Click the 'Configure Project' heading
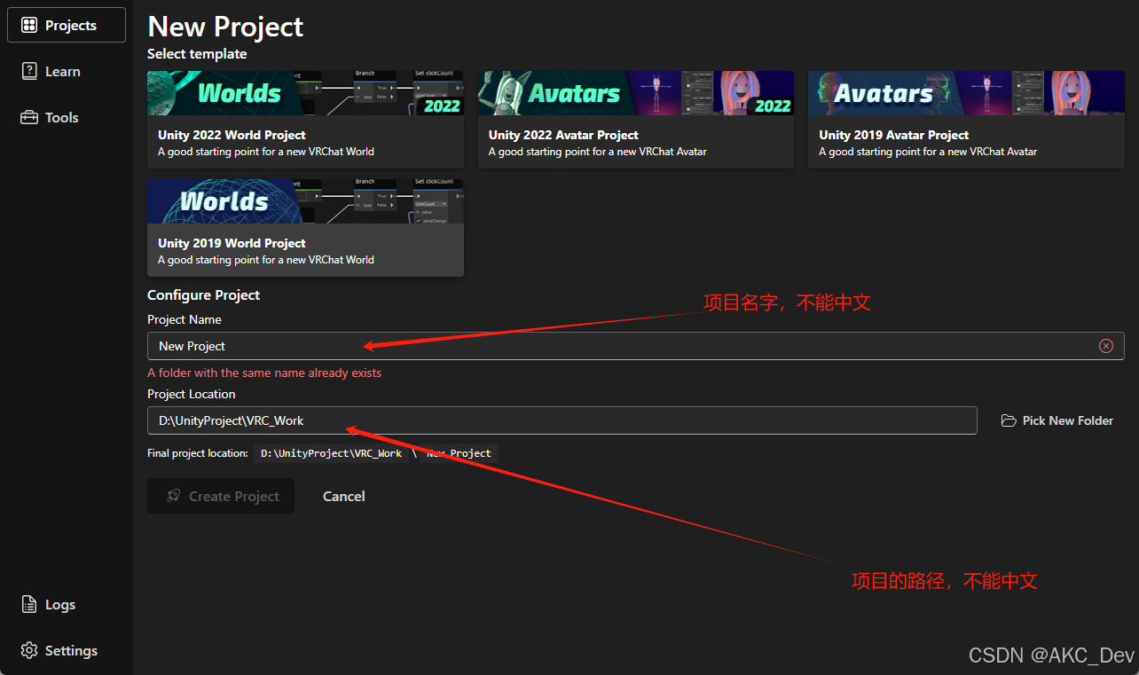Screen dimensions: 1139x675 [204, 294]
